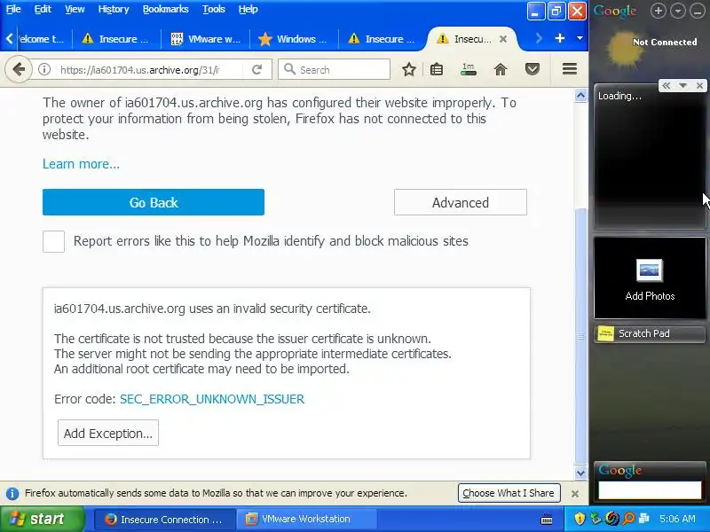Viewport: 710px width, 532px height.
Task: Click the Add Photos picture icon
Action: tap(650, 270)
